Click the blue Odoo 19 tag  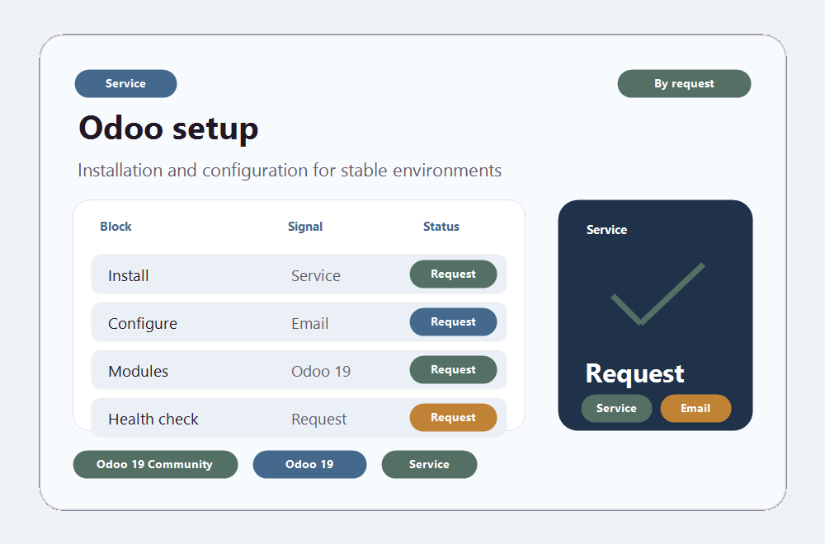309,464
